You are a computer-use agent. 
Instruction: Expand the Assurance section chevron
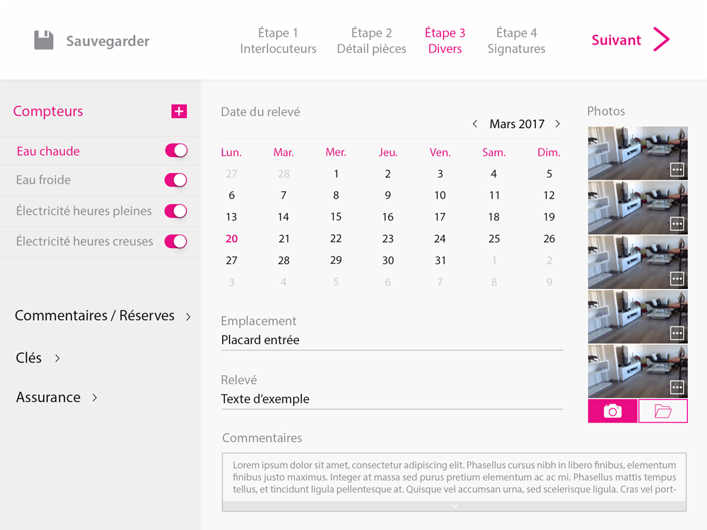95,397
